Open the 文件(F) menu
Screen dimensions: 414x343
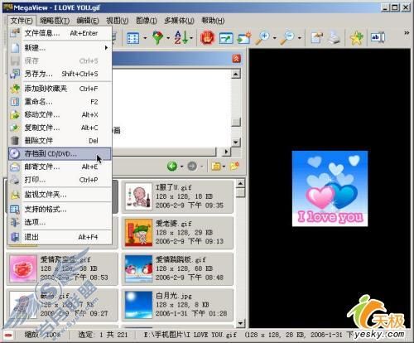22,21
